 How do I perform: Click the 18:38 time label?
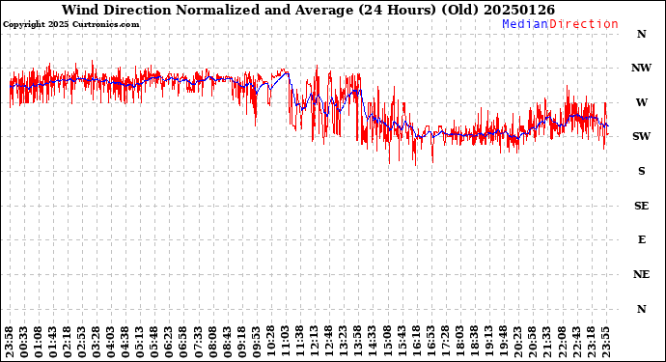pyautogui.click(x=475, y=343)
